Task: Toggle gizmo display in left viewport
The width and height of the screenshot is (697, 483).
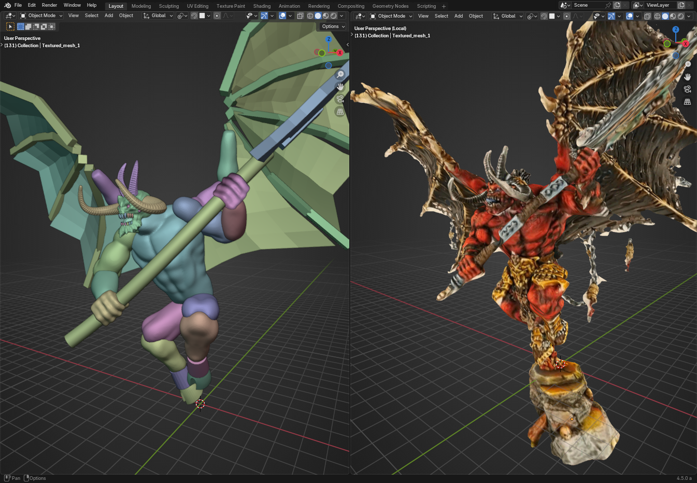Action: coord(264,16)
